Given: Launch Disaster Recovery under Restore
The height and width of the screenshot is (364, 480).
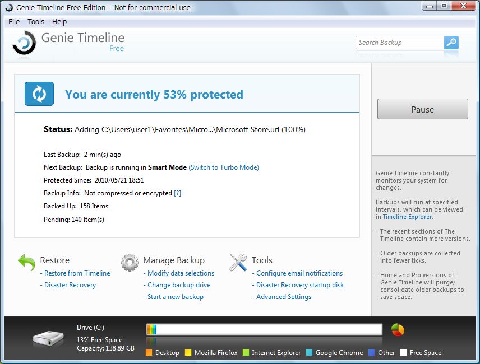Looking at the screenshot, I should (70, 285).
